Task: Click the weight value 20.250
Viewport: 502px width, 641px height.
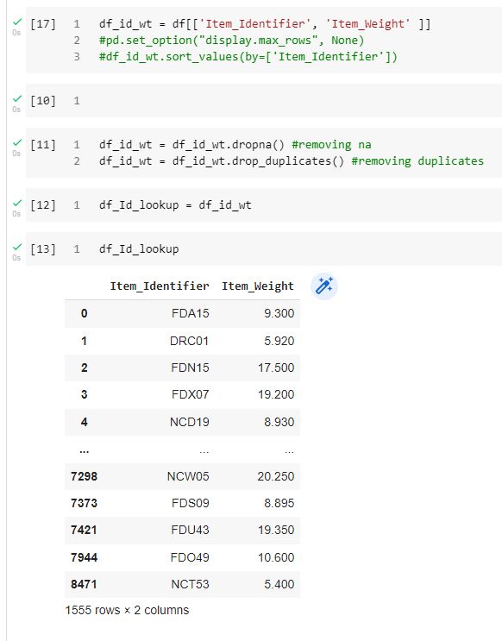Action: coord(276,476)
